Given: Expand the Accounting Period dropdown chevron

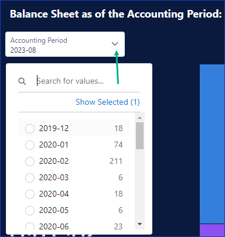Looking at the screenshot, I should (115, 44).
